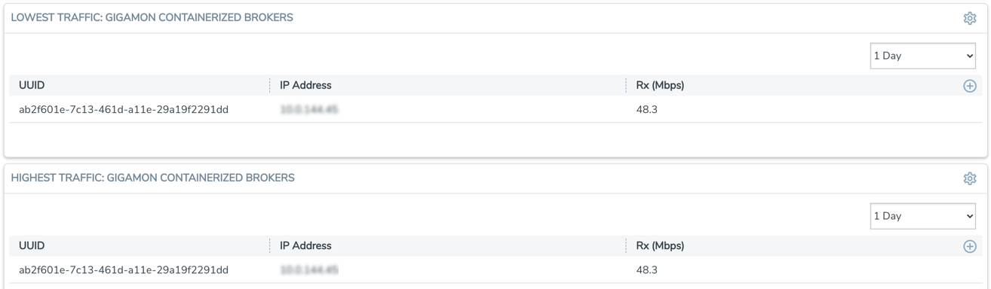991x289 pixels.
Task: Sort by UUID column in Highest Traffic table
Action: pos(32,245)
